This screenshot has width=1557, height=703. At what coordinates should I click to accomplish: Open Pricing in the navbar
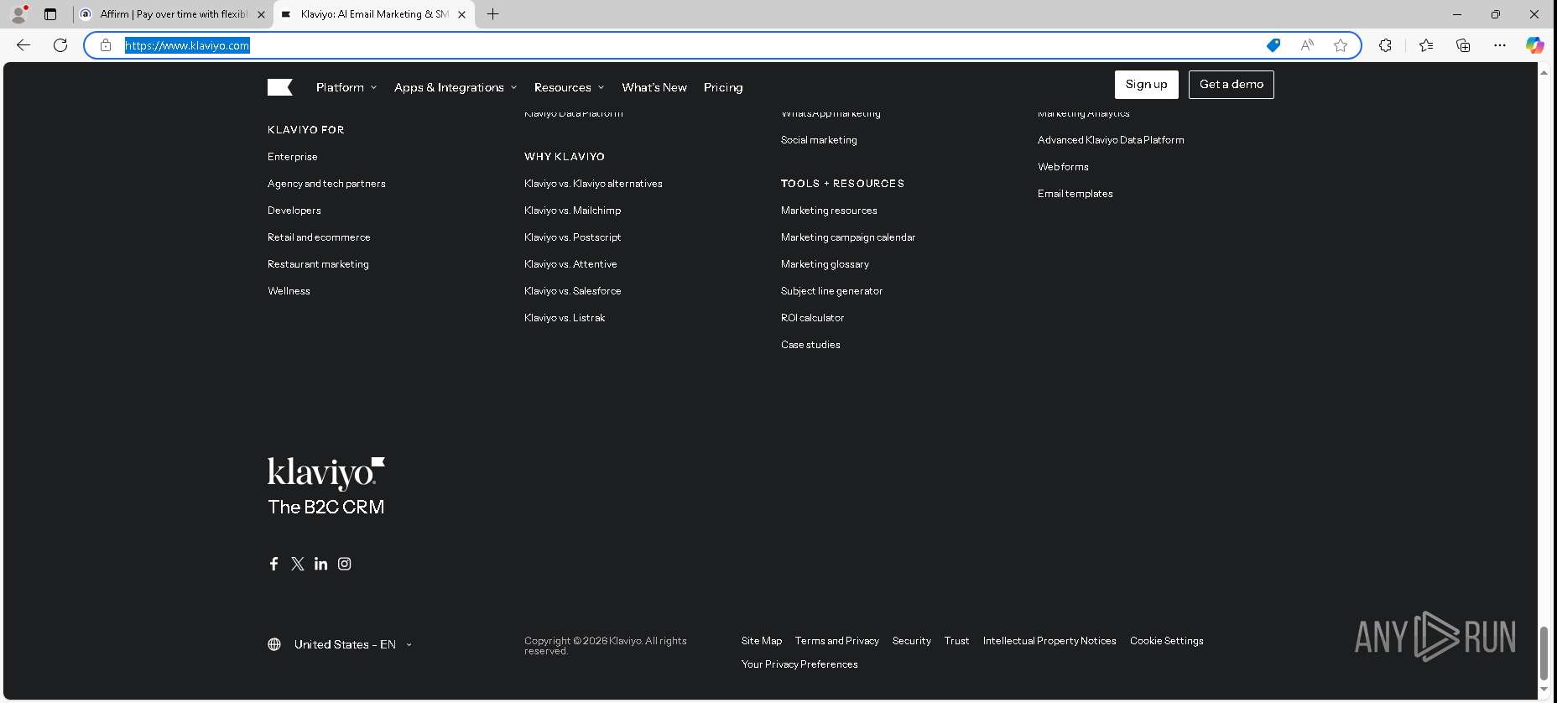tap(723, 87)
